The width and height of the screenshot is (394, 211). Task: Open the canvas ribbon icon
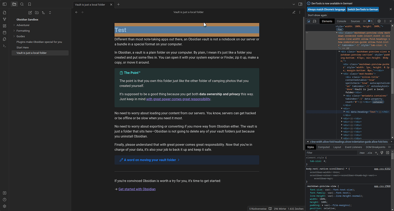(x=5, y=26)
